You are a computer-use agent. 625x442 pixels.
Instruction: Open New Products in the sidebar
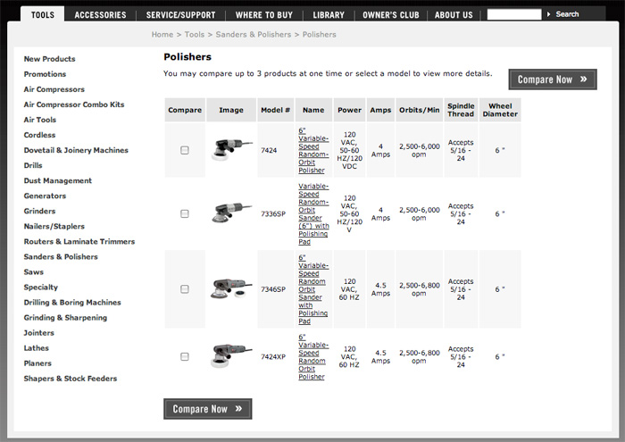coord(49,59)
